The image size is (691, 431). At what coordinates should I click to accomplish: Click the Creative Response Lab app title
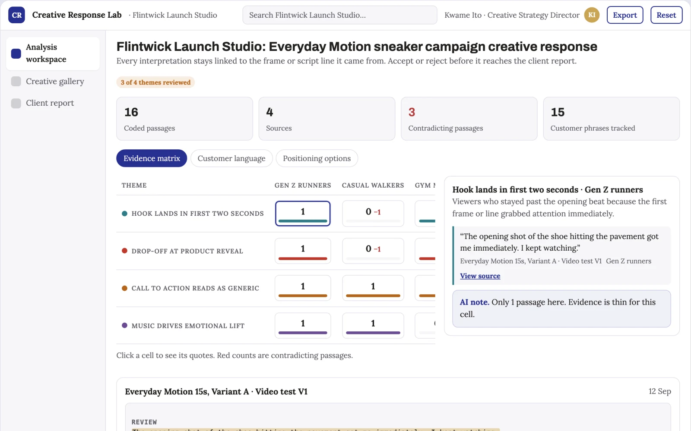point(77,15)
